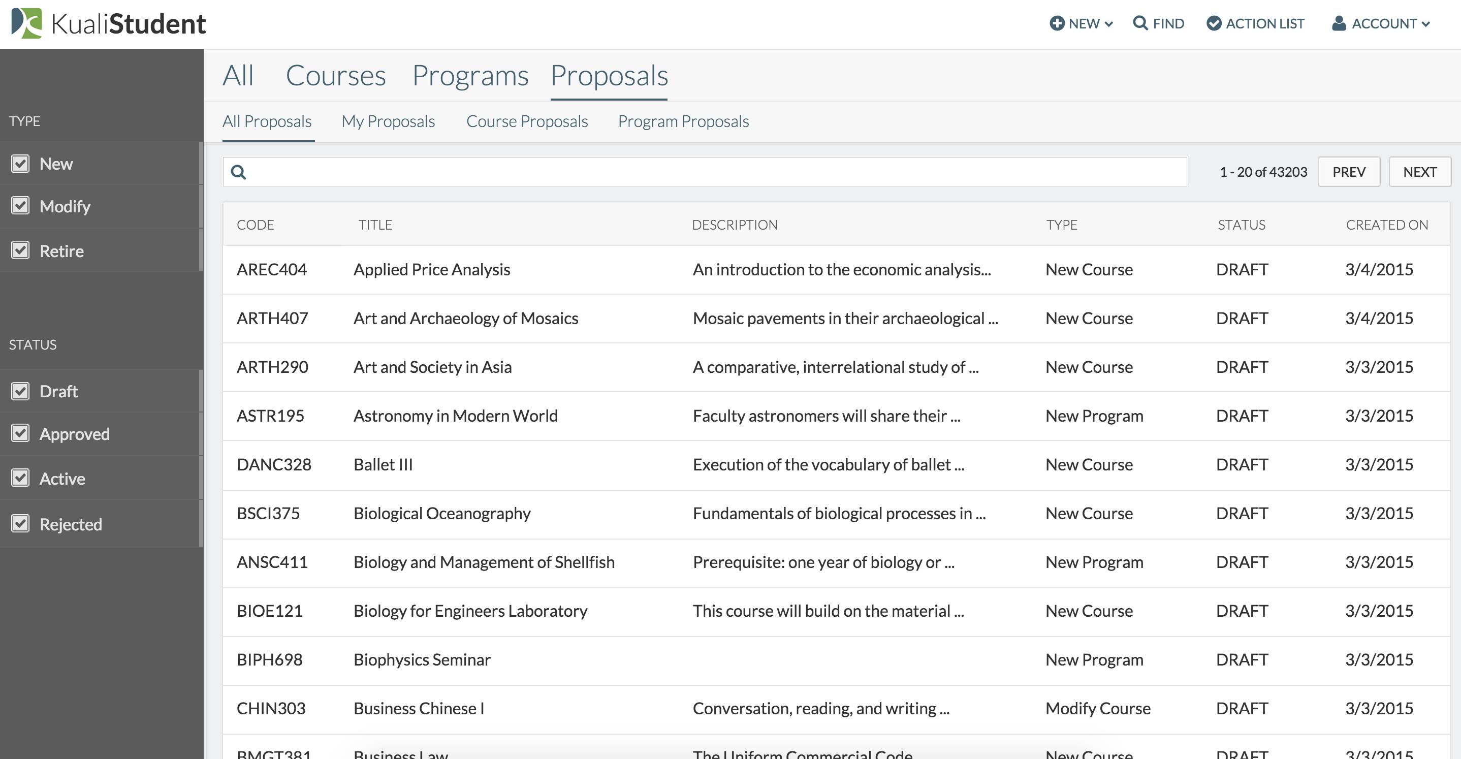
Task: Click the ACTION LIST checkmark icon
Action: pyautogui.click(x=1216, y=23)
